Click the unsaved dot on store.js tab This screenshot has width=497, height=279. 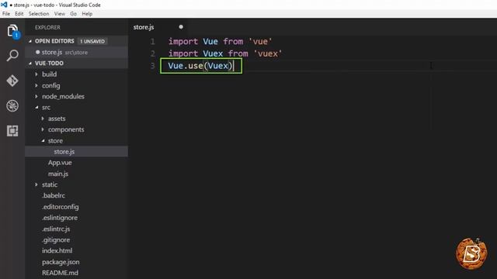[181, 27]
